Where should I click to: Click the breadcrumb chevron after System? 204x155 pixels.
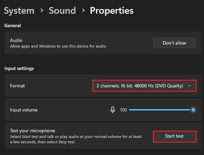pyautogui.click(x=42, y=11)
